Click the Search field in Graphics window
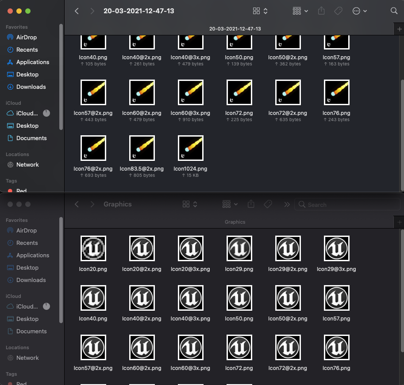The height and width of the screenshot is (385, 404). click(347, 205)
